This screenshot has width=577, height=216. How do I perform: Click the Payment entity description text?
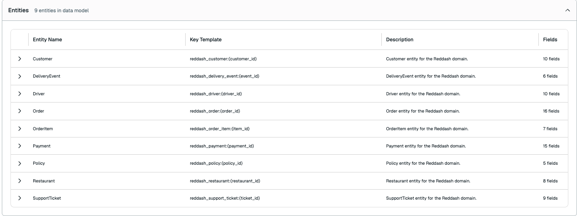(426, 146)
